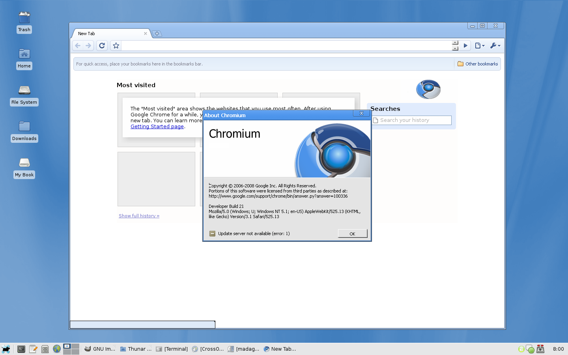Image resolution: width=568 pixels, height=355 pixels.
Task: Bookmark this page with the star icon
Action: [116, 46]
